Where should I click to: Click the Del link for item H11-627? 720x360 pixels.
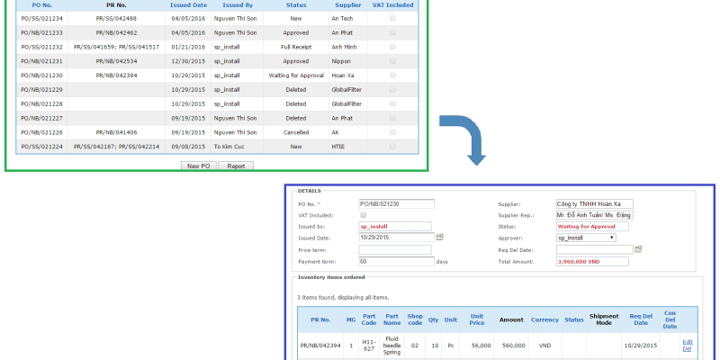pos(687,349)
